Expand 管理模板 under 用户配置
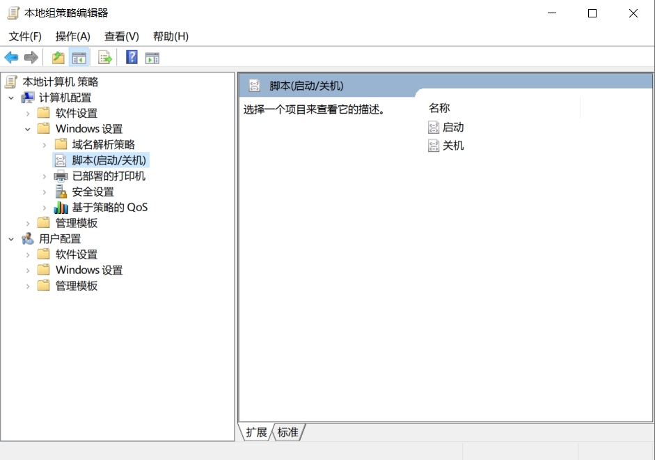This screenshot has height=460, width=655. (x=28, y=286)
